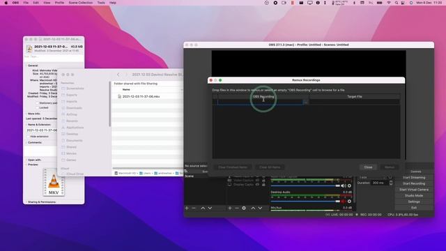Click the display icon in the menu bar
Screen dimensions: 446x251
click(309, 3)
